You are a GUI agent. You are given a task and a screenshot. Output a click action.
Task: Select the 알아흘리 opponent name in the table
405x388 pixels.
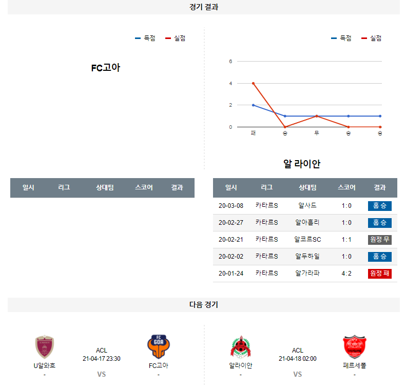tap(307, 223)
